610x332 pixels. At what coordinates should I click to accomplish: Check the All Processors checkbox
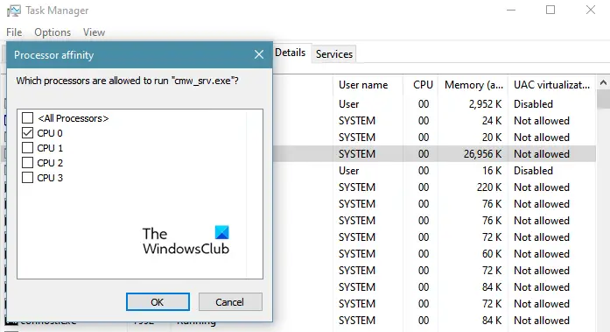[28, 117]
